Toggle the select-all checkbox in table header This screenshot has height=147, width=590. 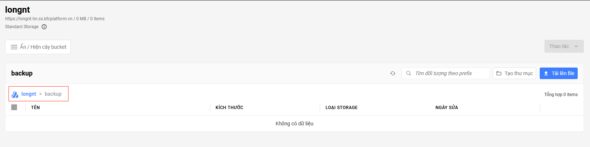pyautogui.click(x=14, y=107)
